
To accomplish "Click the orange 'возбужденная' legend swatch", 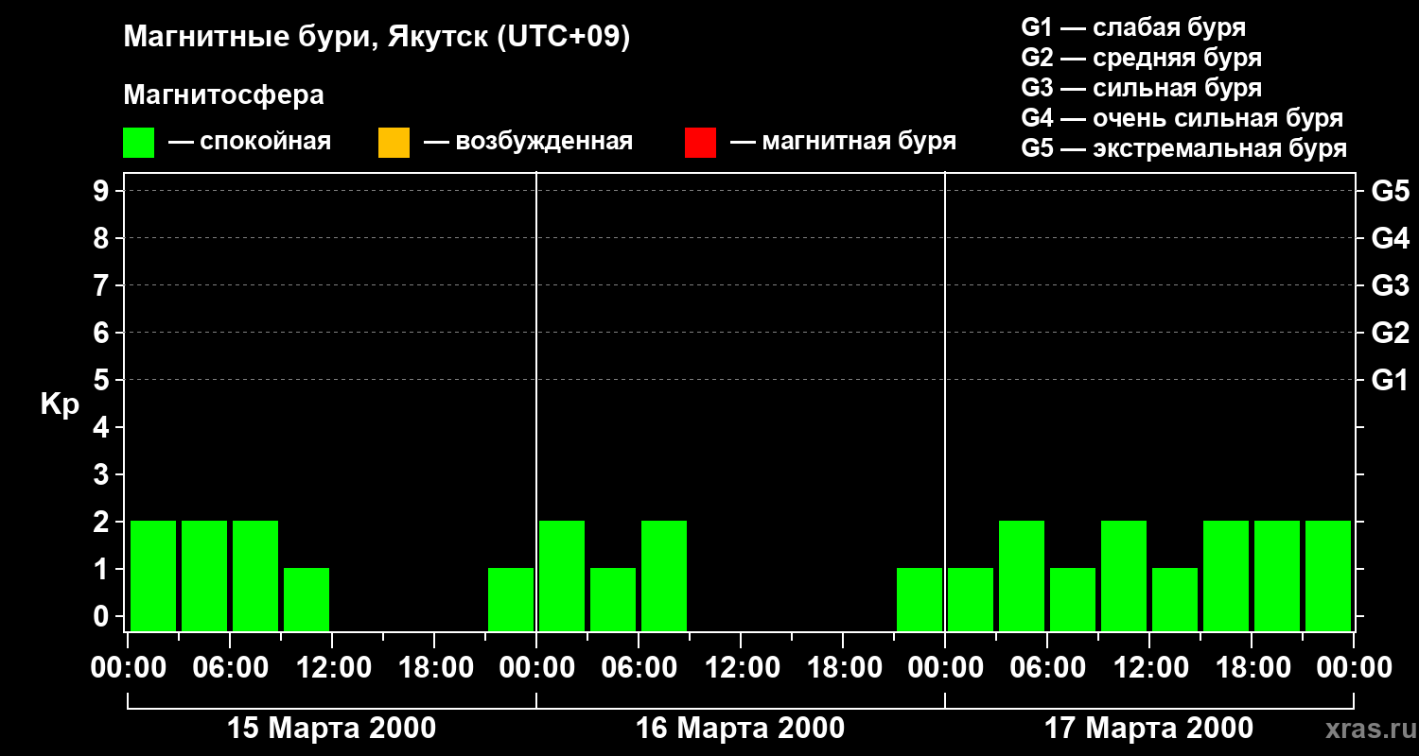I will tap(394, 143).
